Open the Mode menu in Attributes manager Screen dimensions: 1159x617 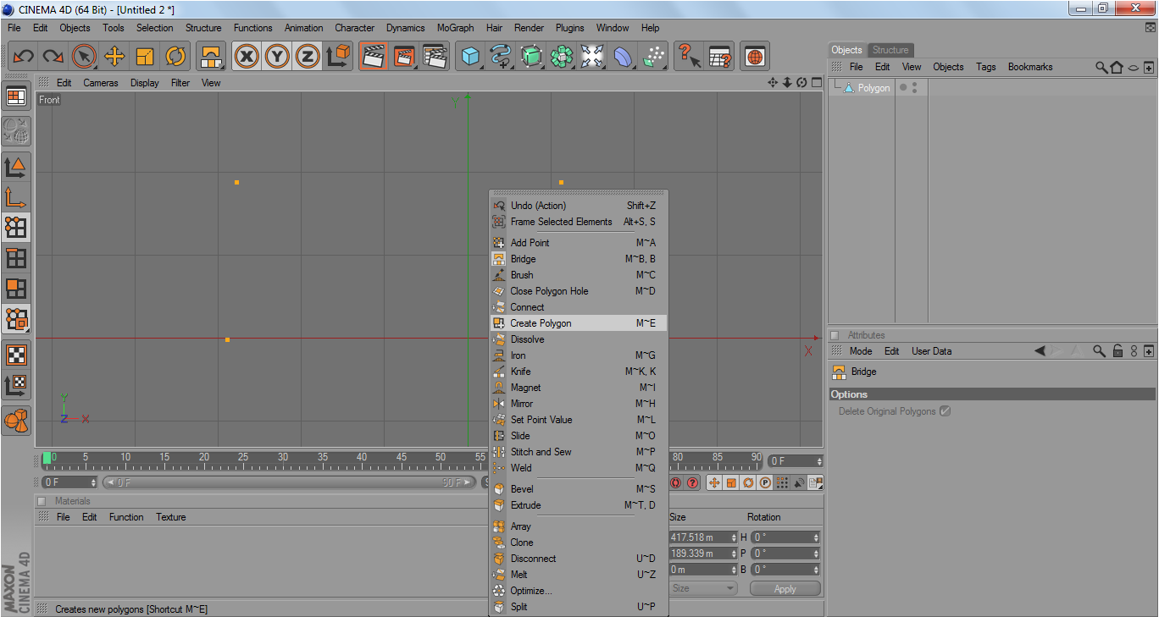click(x=861, y=351)
